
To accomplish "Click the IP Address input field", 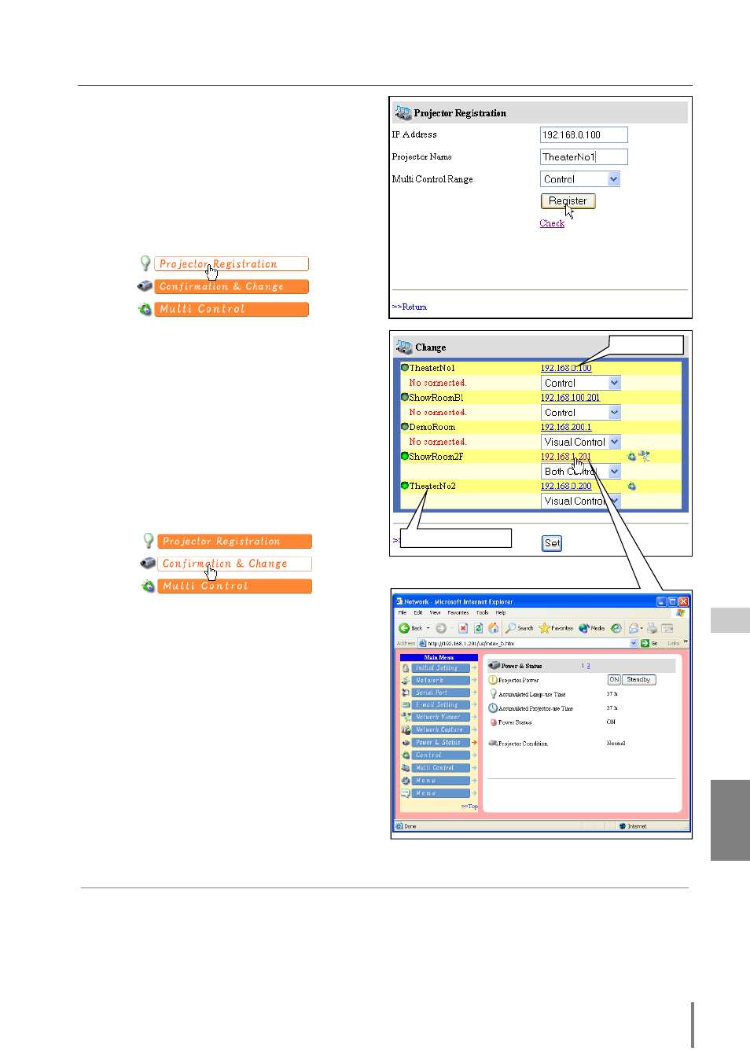I will click(584, 135).
